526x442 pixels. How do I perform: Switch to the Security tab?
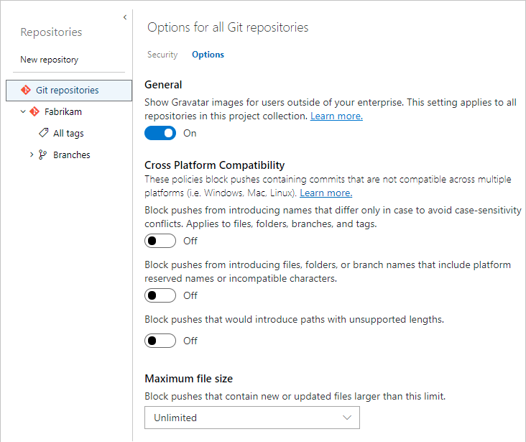pos(162,55)
